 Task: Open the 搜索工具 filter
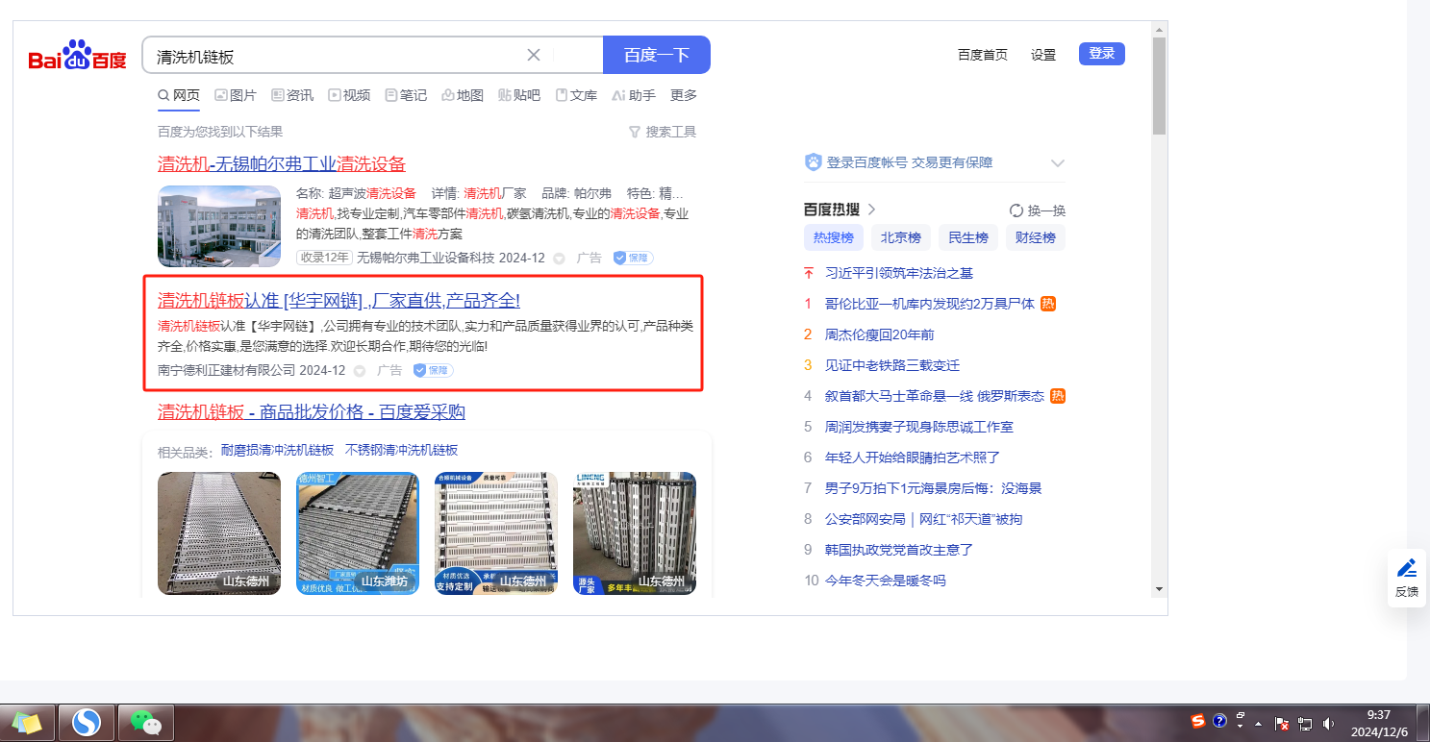[663, 132]
